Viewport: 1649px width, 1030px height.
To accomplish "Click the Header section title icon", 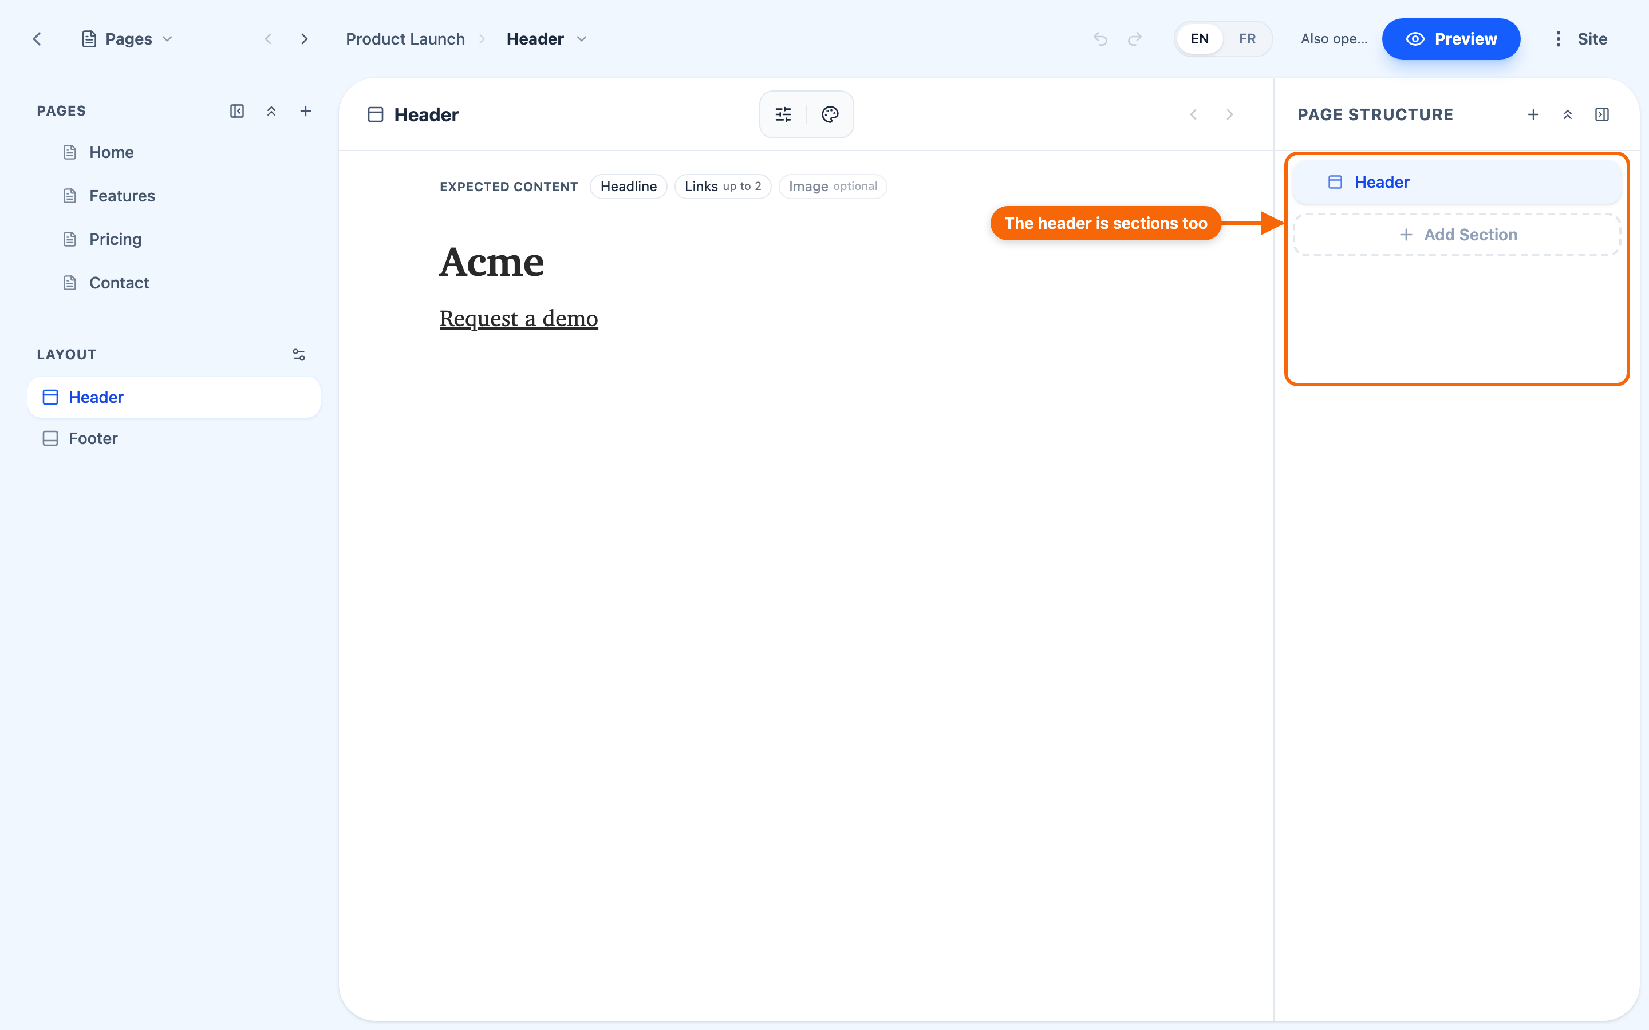I will [x=376, y=114].
